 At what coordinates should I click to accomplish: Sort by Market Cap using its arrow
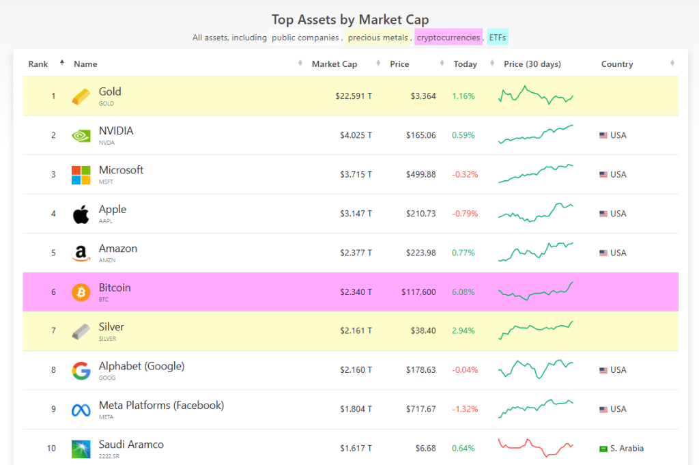point(378,63)
